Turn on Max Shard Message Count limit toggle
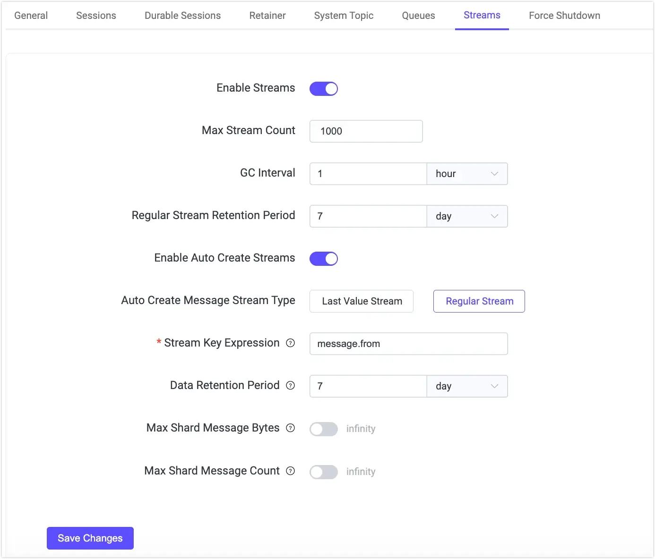 click(x=324, y=472)
